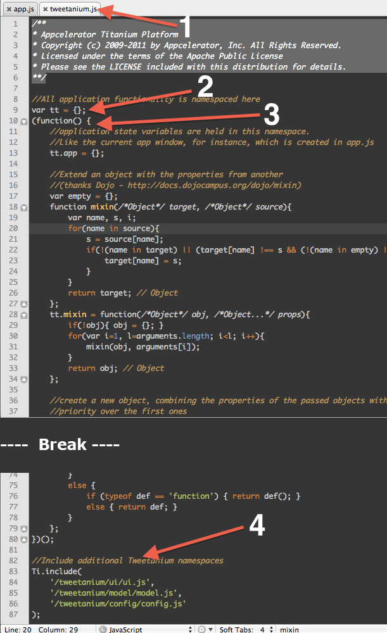Click the '//Include additional Tweetanium namespaces' comment

point(127,561)
